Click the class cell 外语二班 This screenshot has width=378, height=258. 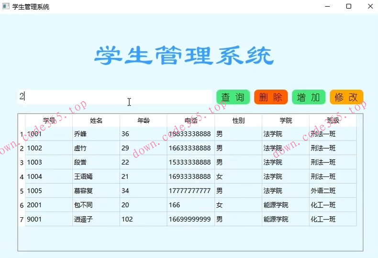pyautogui.click(x=333, y=191)
